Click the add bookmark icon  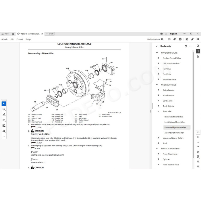186,46
